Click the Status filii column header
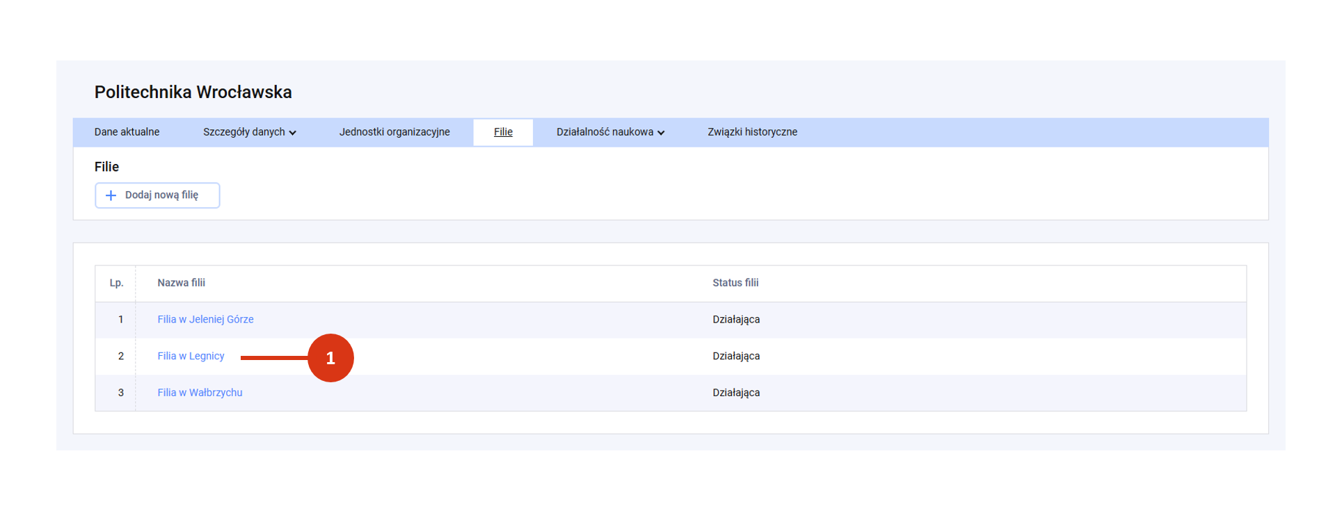Image resolution: width=1335 pixels, height=506 pixels. [x=735, y=283]
